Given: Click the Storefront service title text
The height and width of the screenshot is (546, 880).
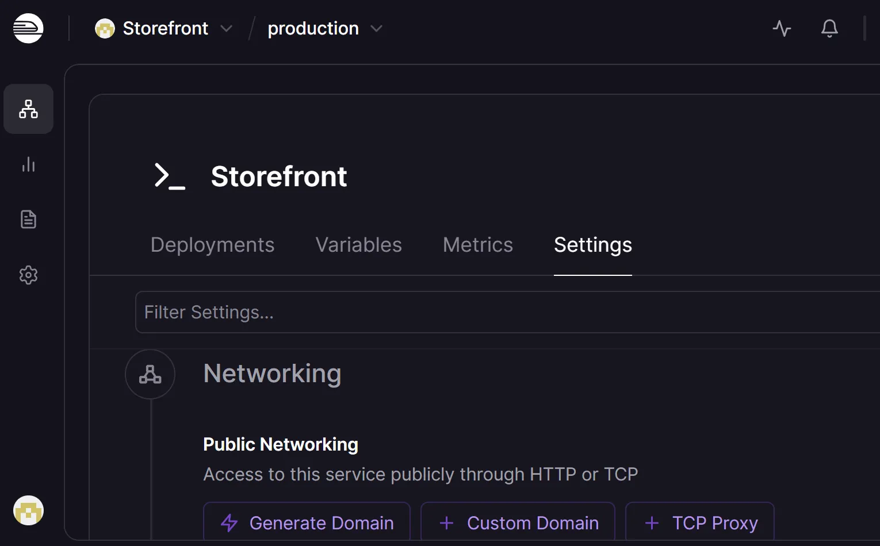Looking at the screenshot, I should click(x=279, y=176).
